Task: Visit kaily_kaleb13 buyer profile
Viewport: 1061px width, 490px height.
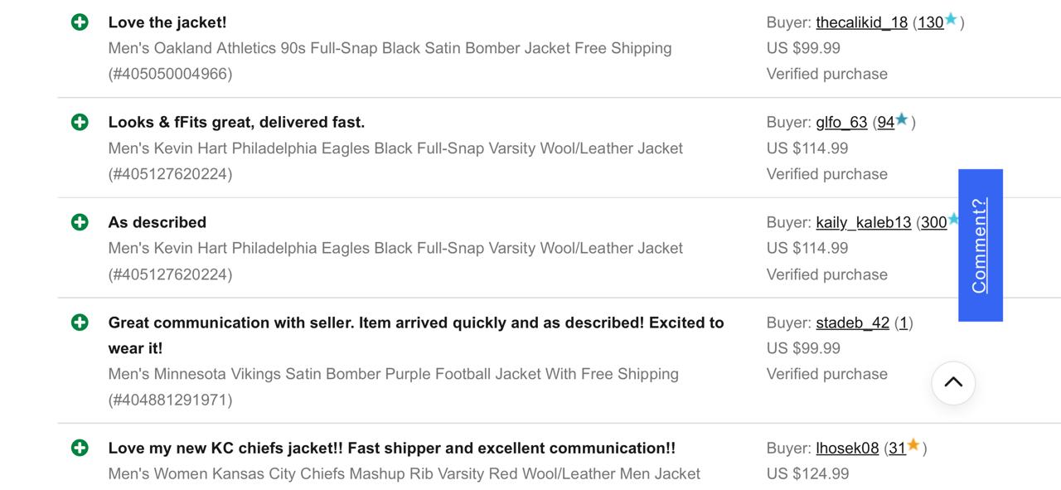Action: point(863,222)
